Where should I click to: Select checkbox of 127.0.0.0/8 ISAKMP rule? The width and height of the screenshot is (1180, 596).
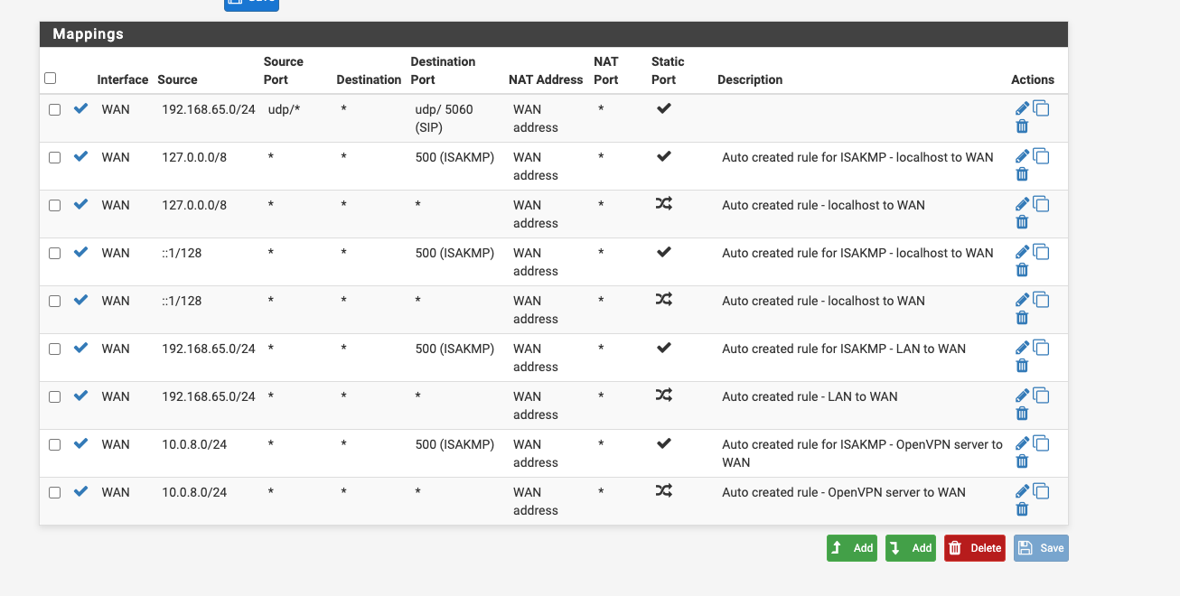54,157
